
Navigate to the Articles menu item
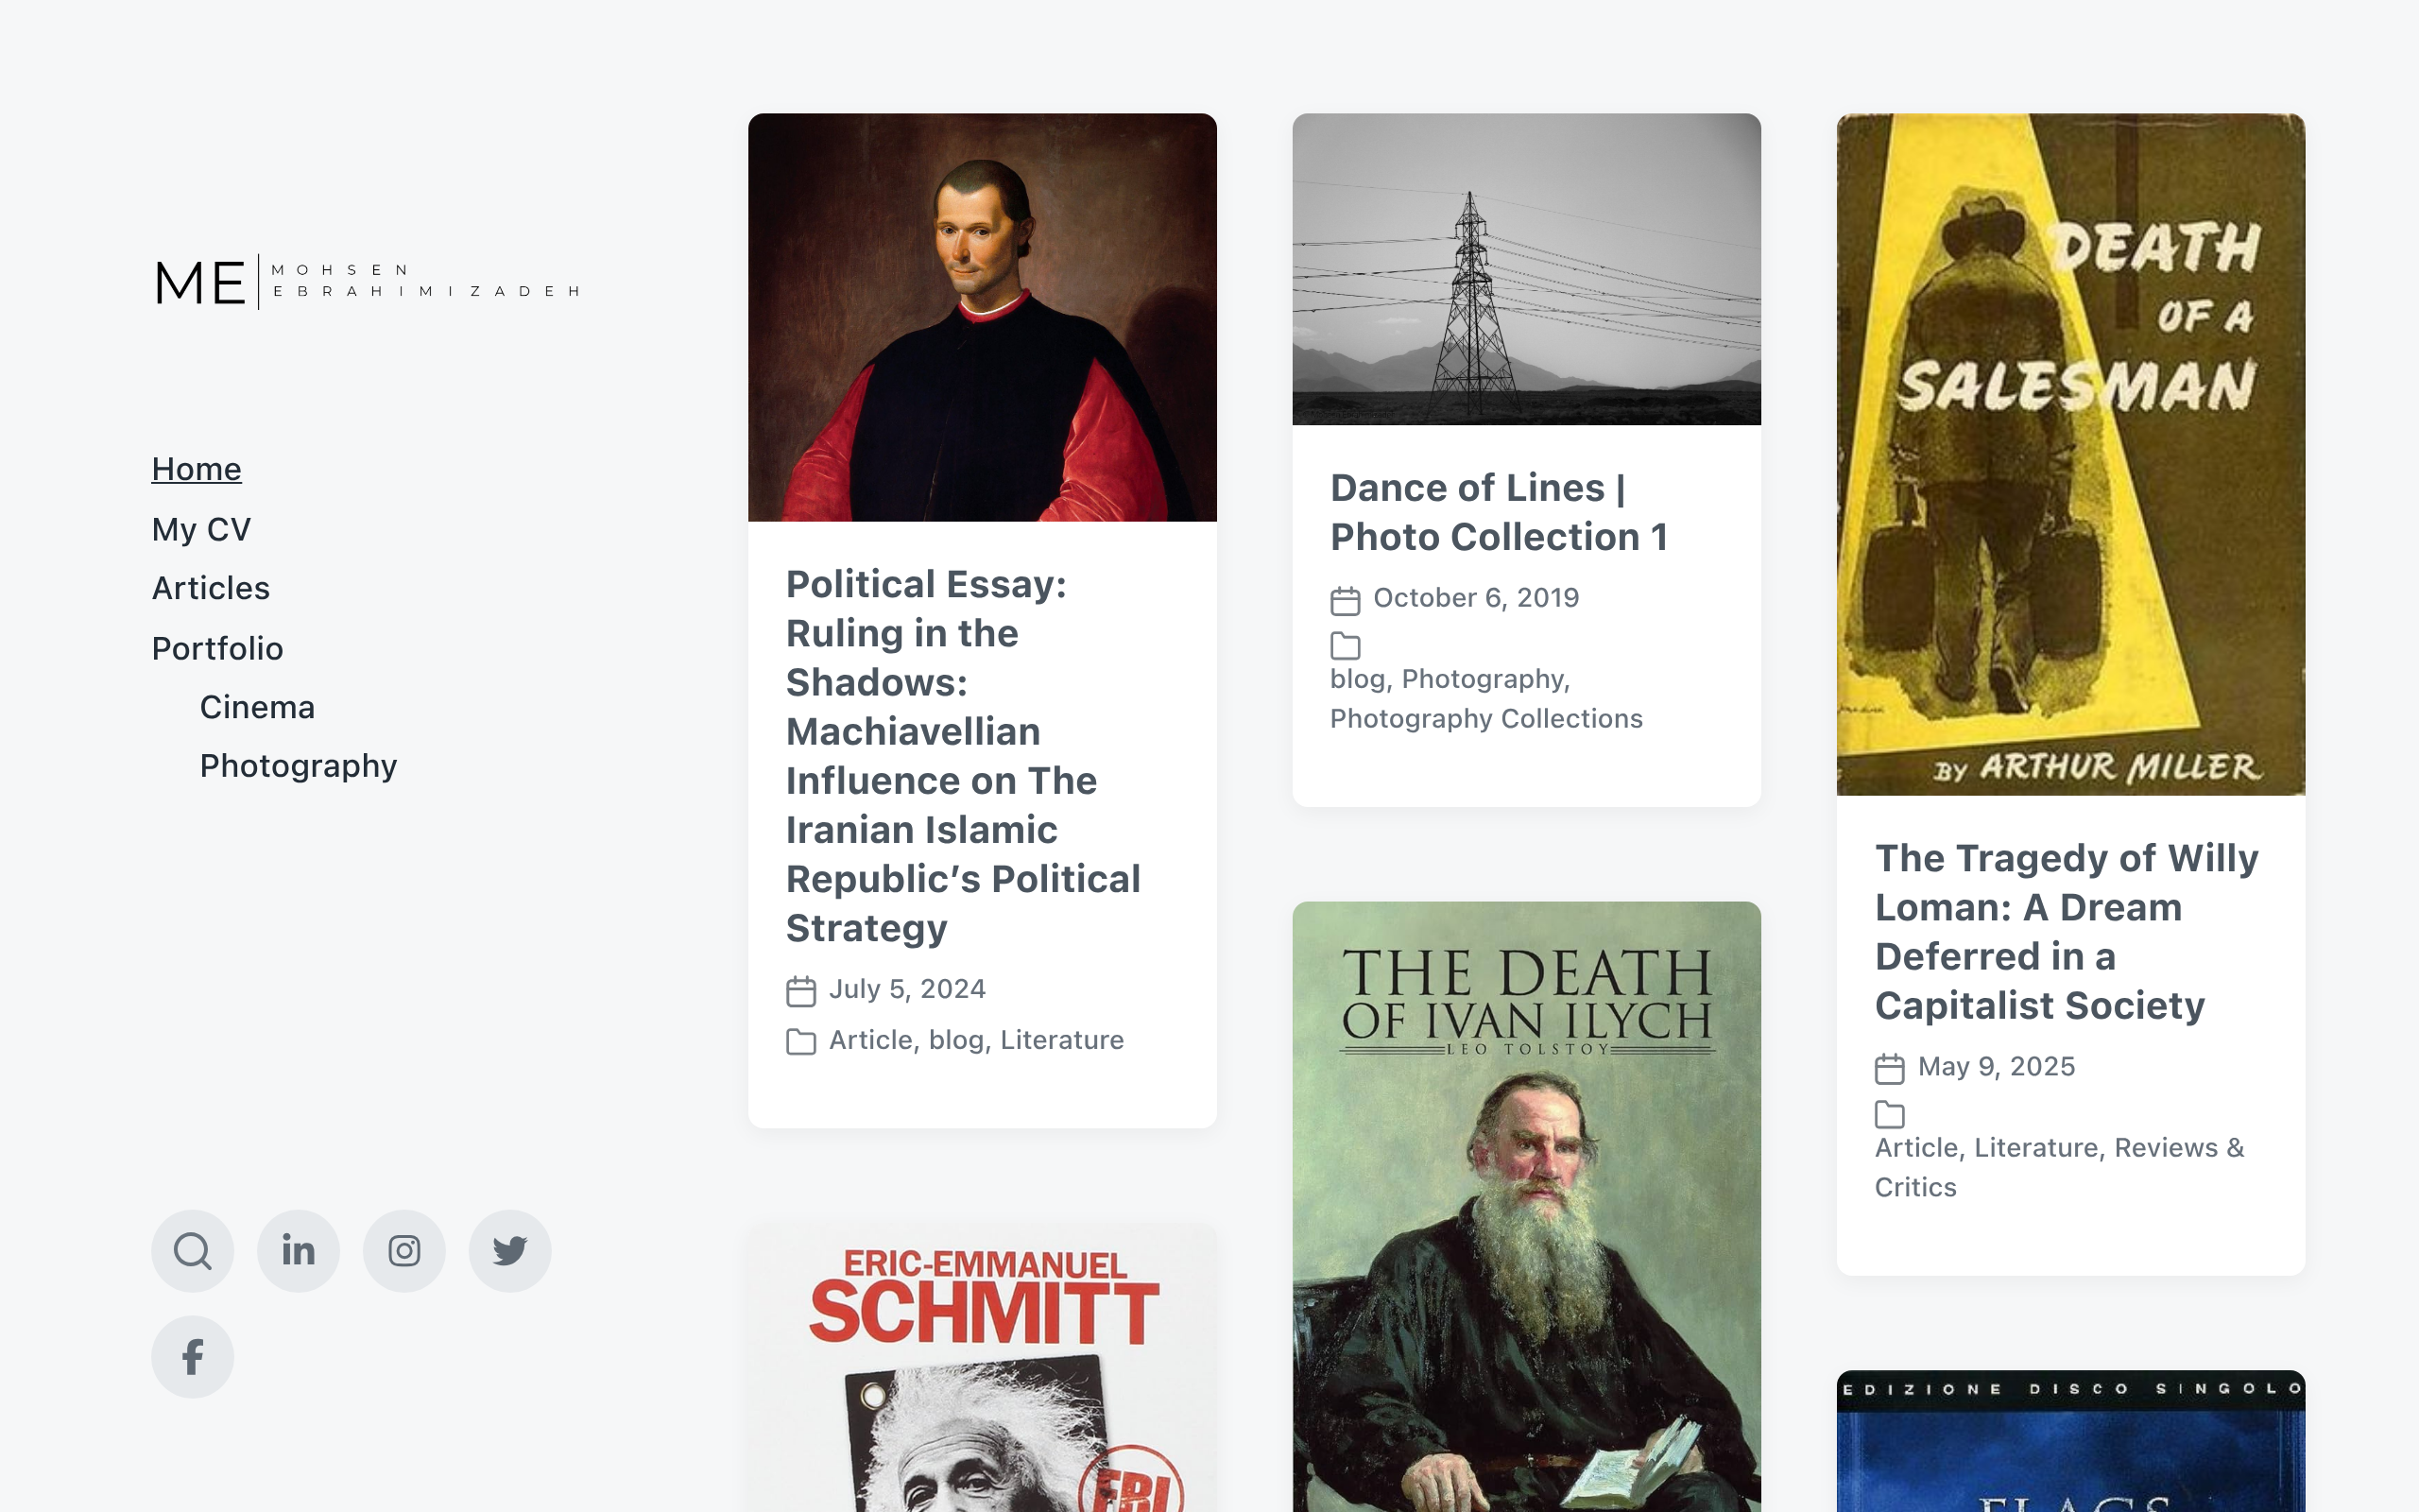click(211, 588)
